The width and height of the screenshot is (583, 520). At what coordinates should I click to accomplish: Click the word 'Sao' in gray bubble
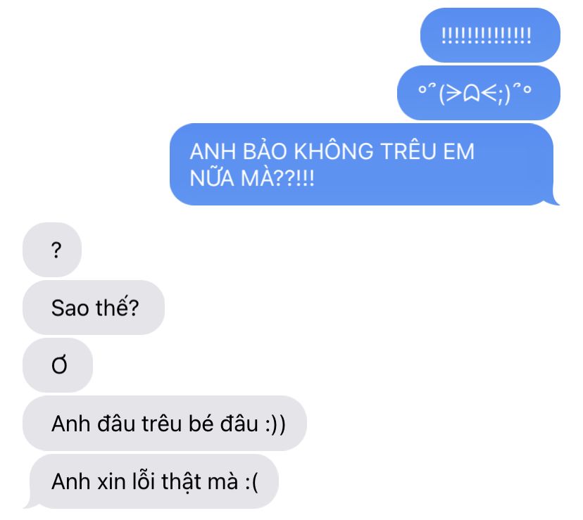pyautogui.click(x=70, y=308)
